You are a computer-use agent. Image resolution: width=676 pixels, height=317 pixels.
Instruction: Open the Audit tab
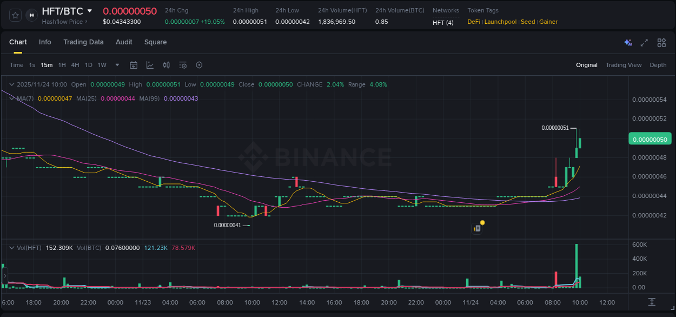pos(124,42)
